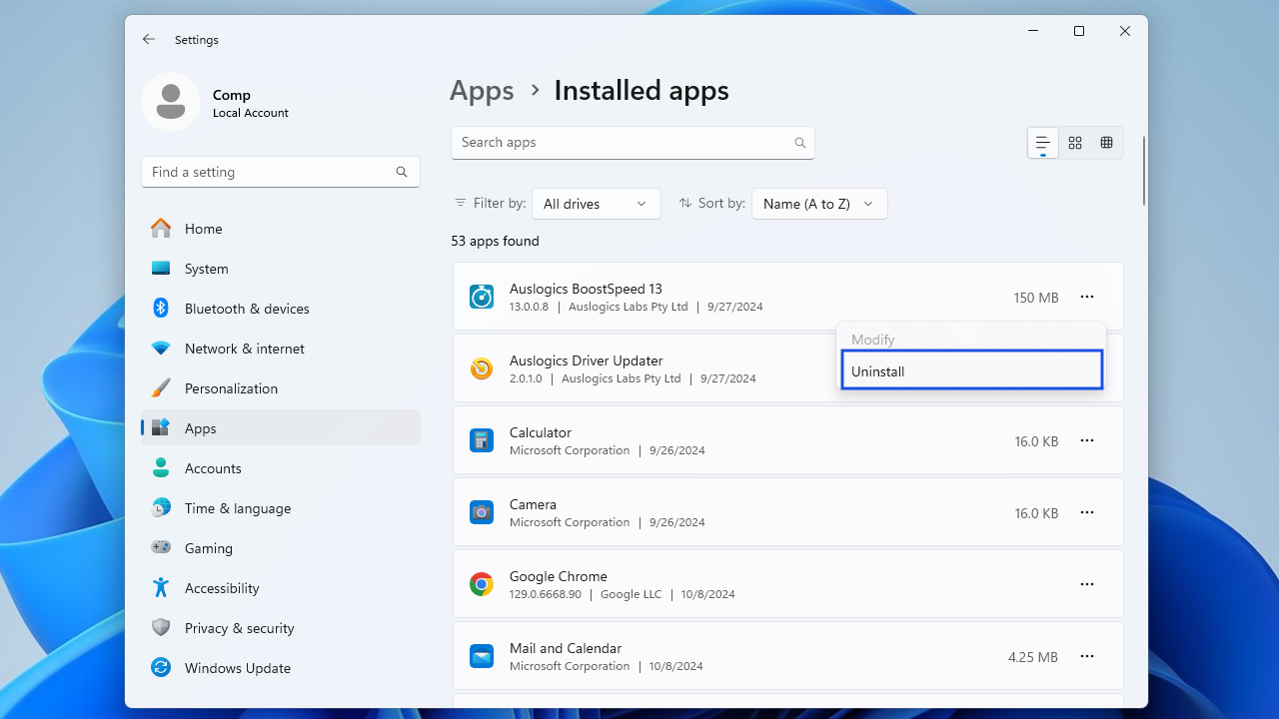
Task: Toggle the more options button for Auslogics BoostSpeed 13
Action: [x=1087, y=297]
